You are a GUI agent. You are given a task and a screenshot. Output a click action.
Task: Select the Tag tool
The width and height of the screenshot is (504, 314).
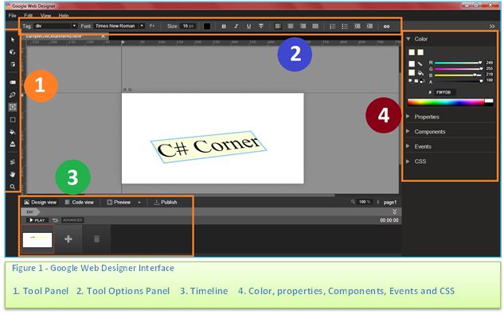point(13,82)
